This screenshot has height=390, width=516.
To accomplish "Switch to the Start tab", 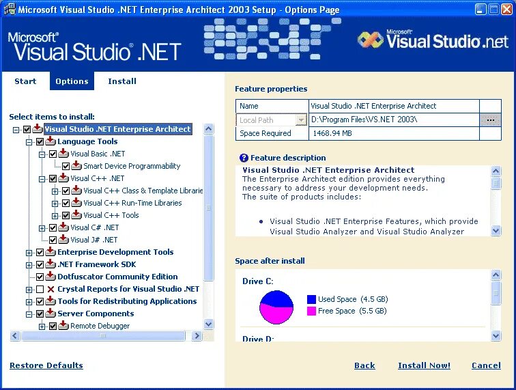I will tap(25, 81).
